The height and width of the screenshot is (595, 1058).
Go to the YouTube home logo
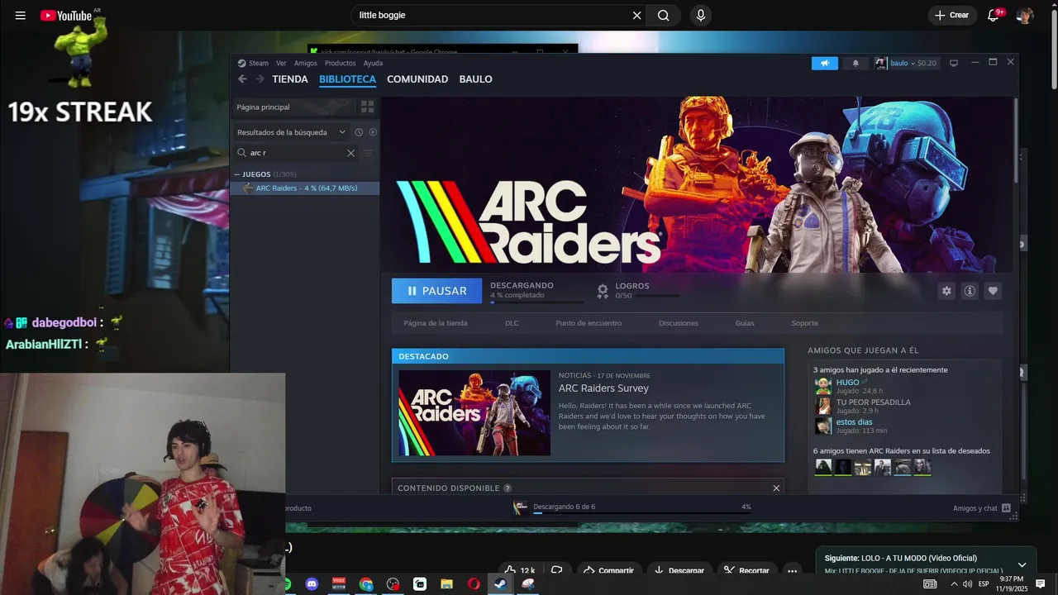point(66,16)
